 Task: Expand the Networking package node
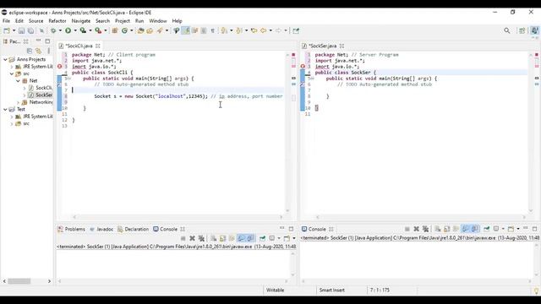(x=18, y=102)
